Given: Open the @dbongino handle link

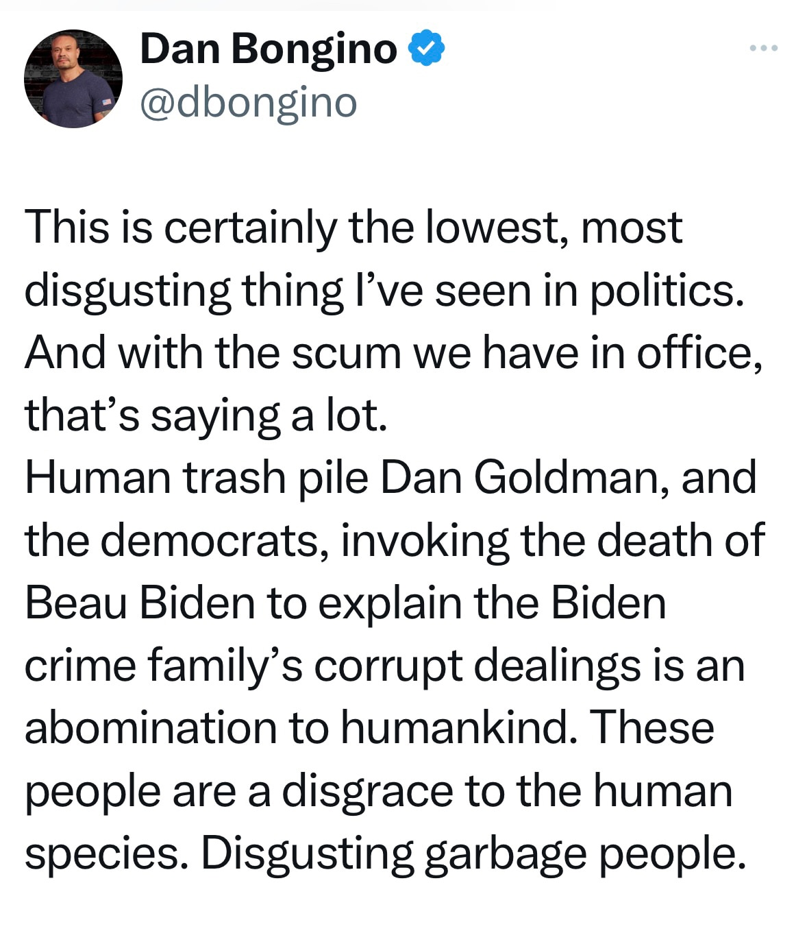Looking at the screenshot, I should [249, 103].
